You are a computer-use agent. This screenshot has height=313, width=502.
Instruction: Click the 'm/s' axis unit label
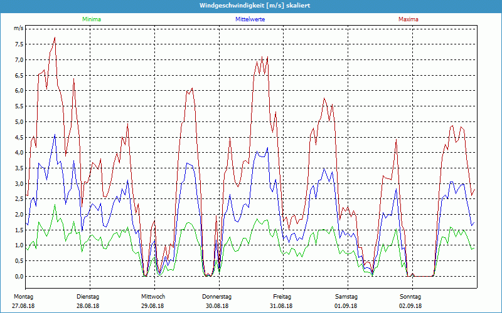coord(18,28)
